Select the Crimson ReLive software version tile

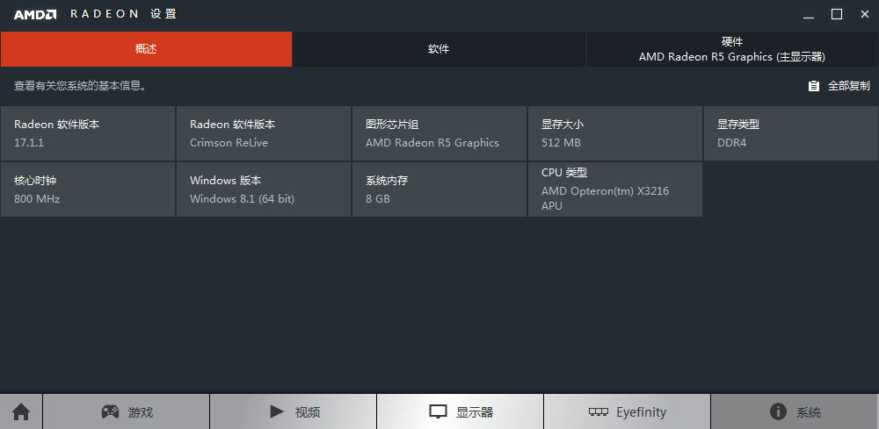point(264,133)
